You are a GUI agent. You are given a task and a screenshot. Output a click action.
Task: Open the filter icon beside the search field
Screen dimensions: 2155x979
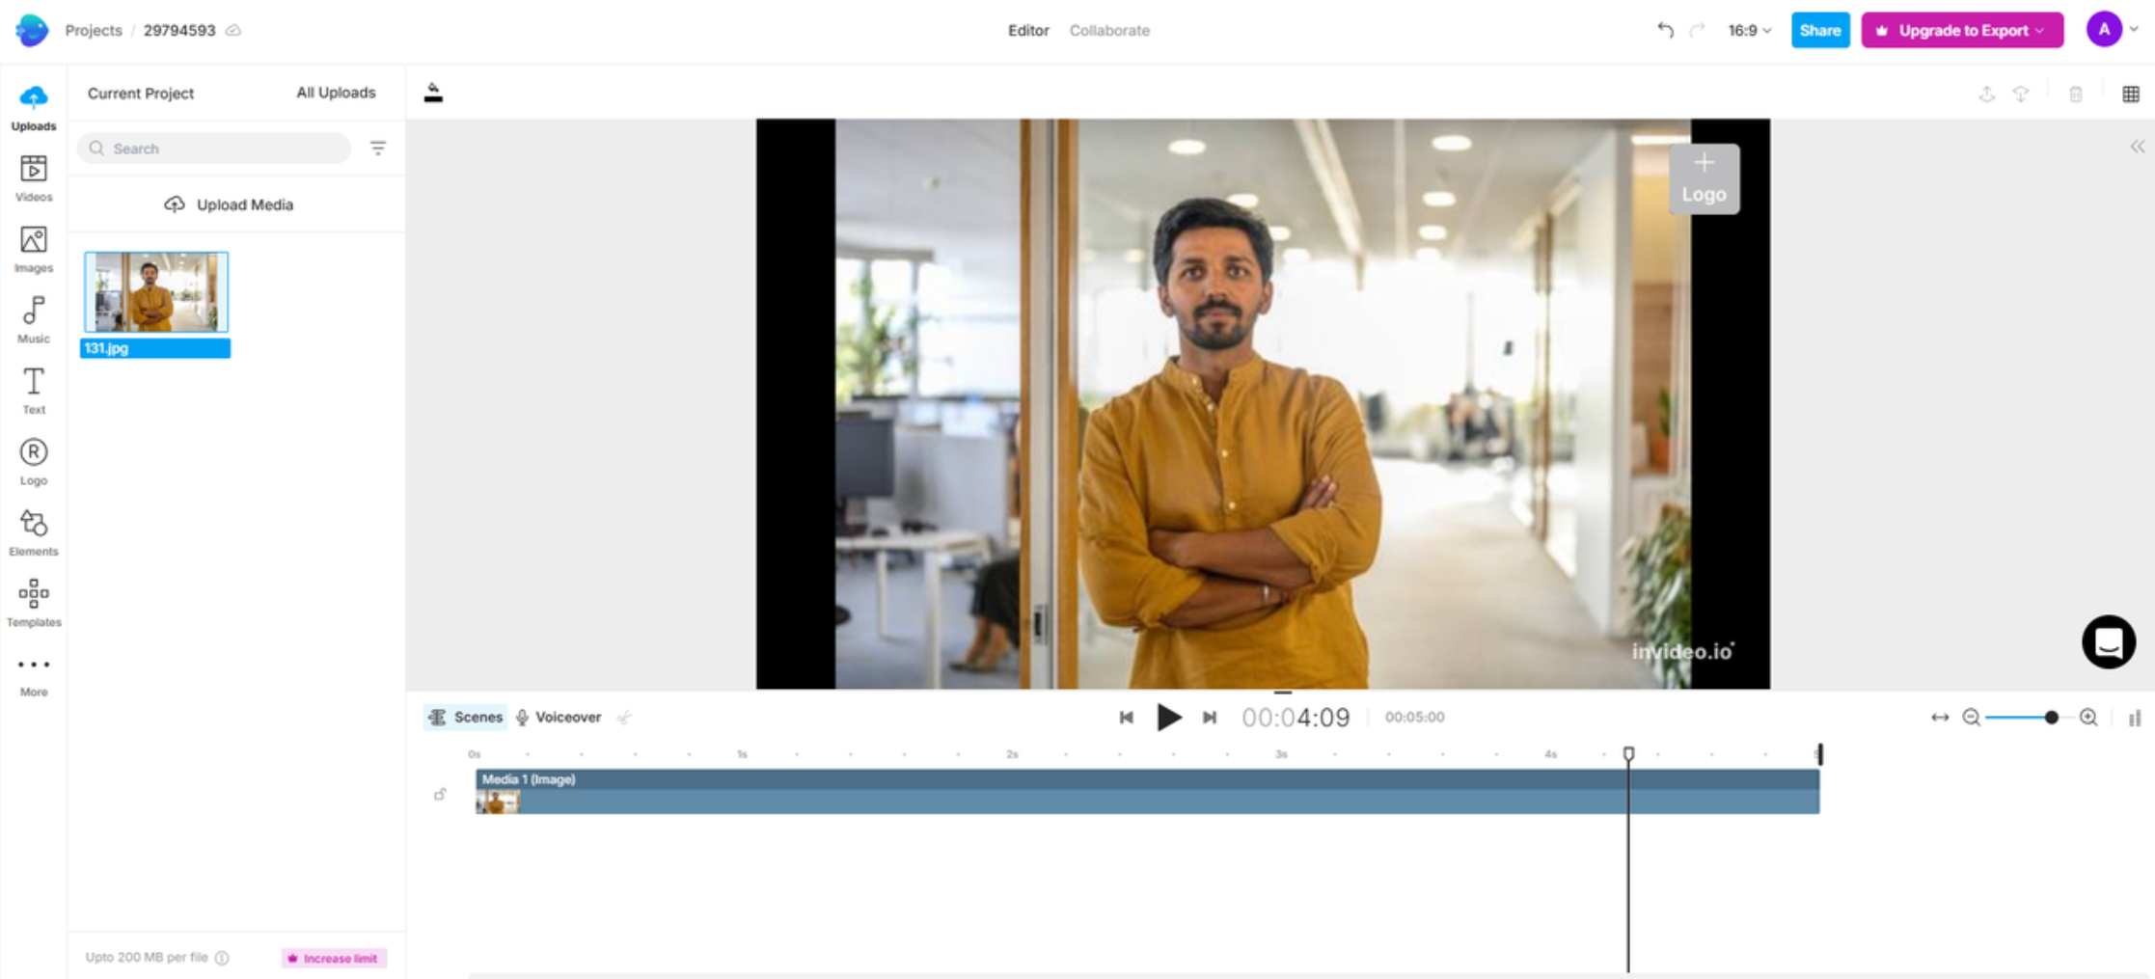[x=377, y=148]
